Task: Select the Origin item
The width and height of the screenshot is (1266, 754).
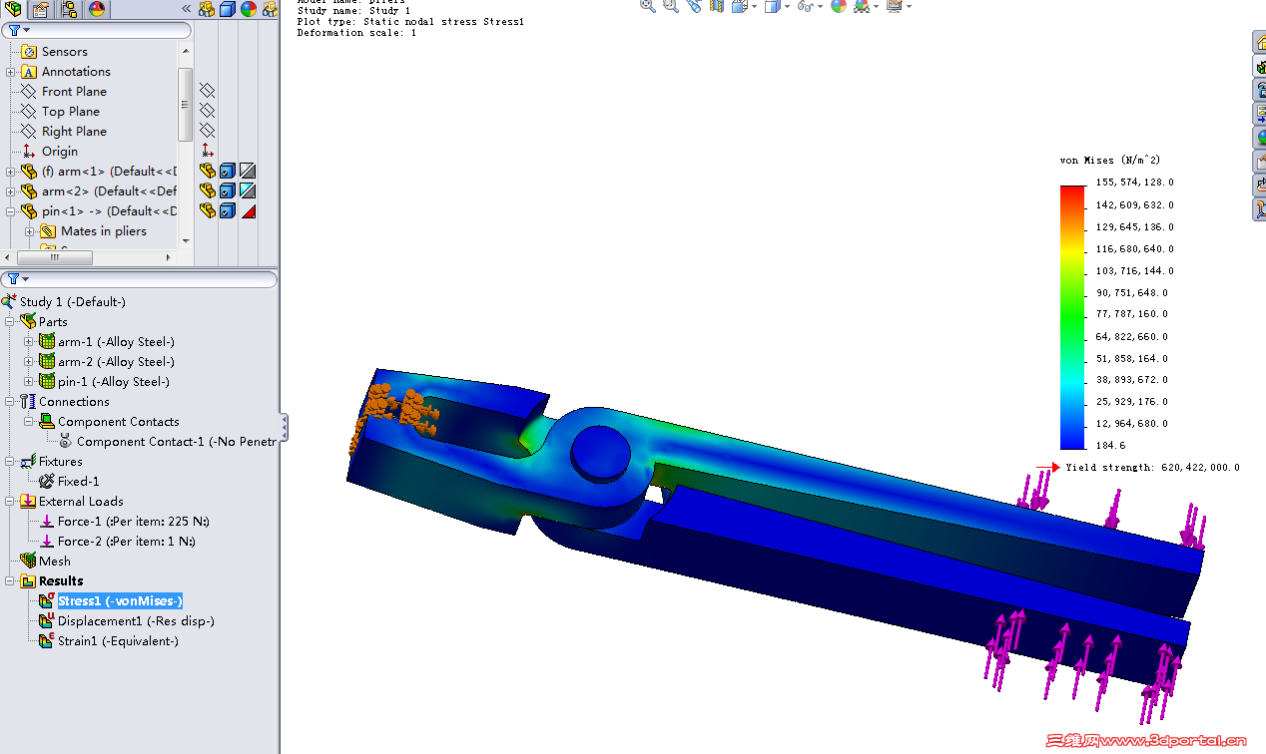Action: coord(60,152)
